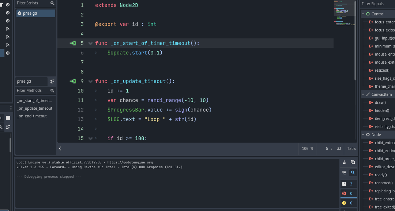Click line number 11 in the gutter
Screen dimensions: 395x211
(80, 101)
